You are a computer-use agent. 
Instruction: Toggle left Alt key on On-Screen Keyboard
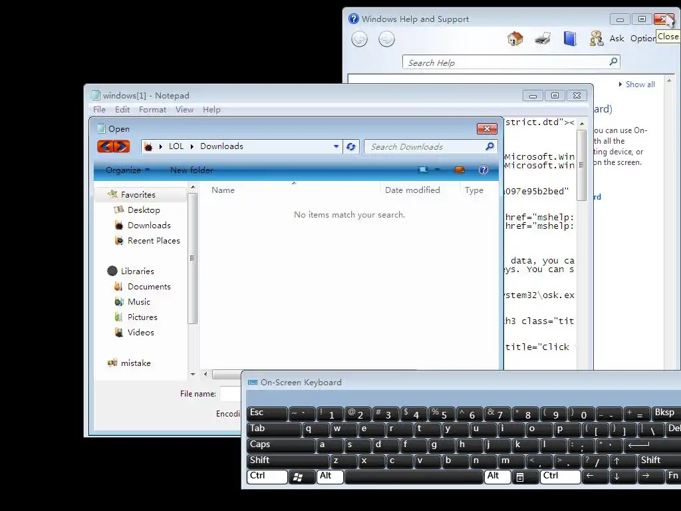tap(330, 476)
